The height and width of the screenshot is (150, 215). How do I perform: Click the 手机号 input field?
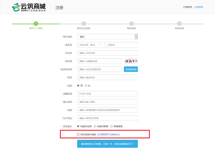click(107, 53)
